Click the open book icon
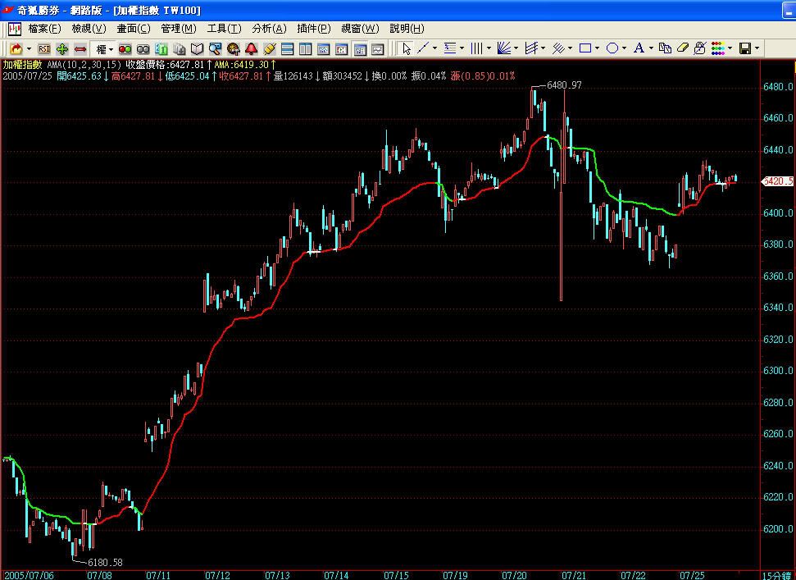 click(197, 48)
